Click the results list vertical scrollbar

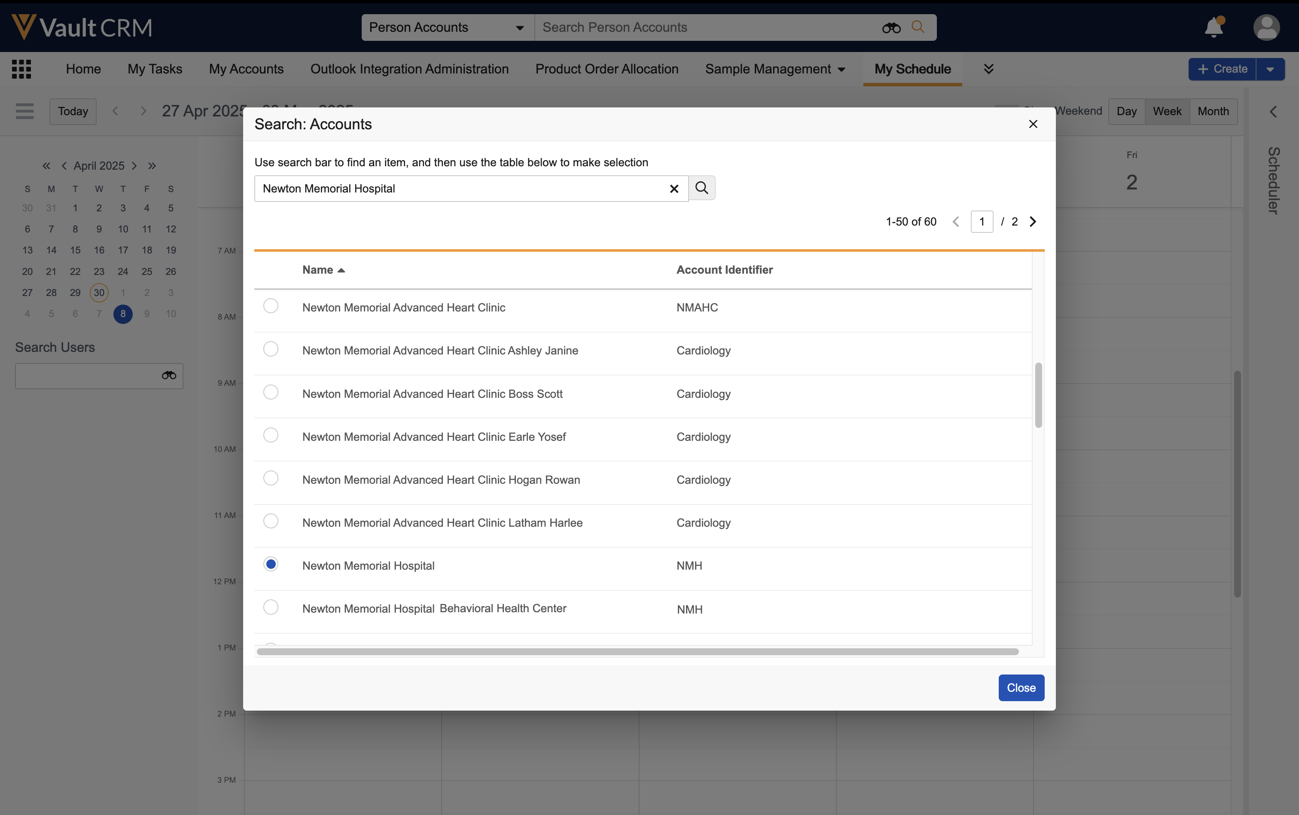tap(1038, 395)
